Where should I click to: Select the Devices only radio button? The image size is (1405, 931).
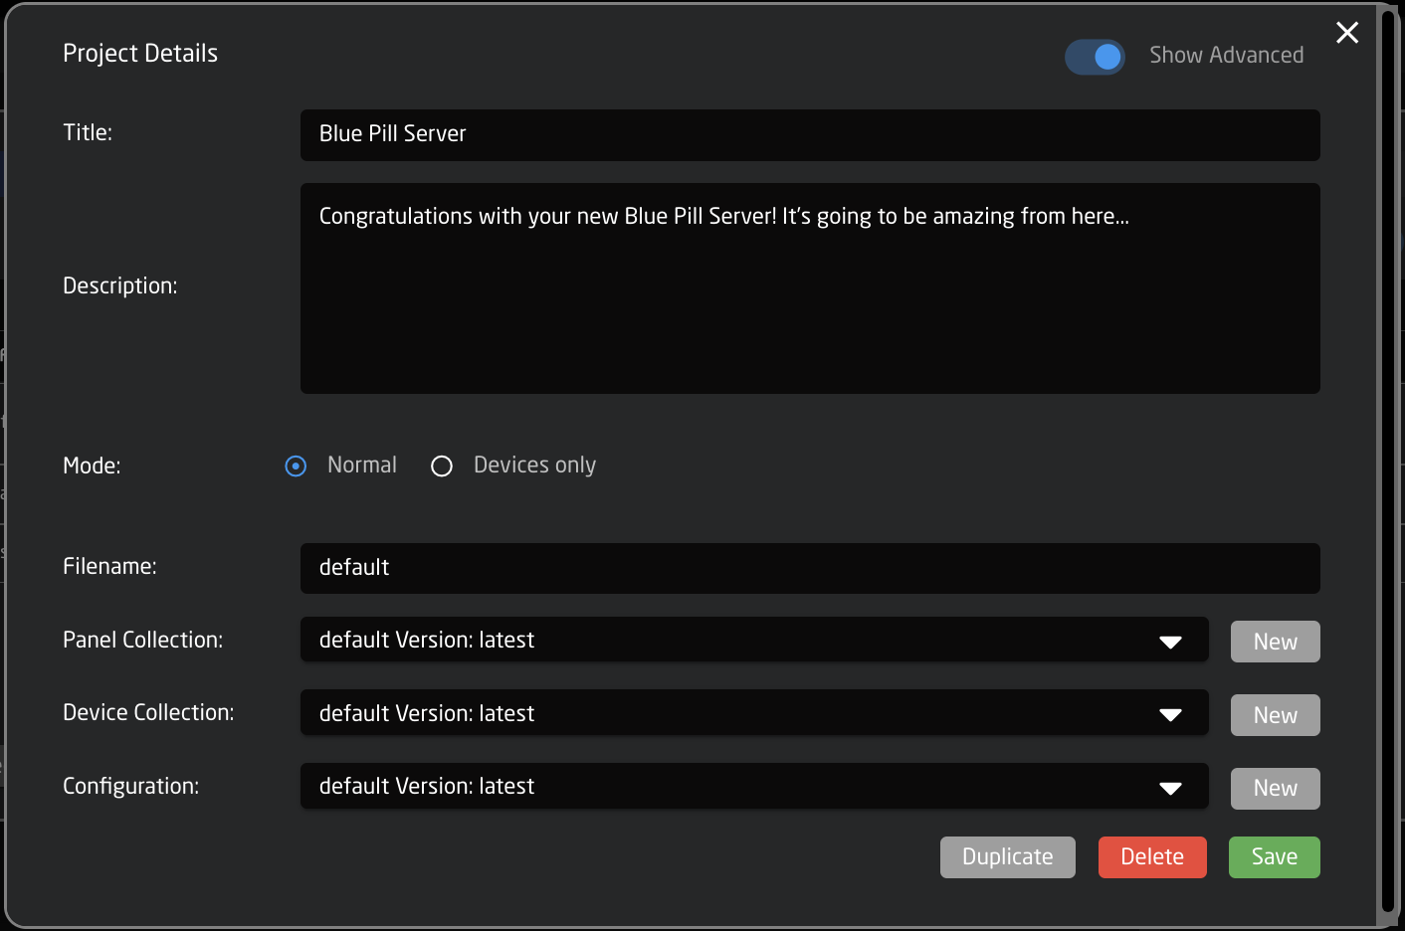(442, 465)
